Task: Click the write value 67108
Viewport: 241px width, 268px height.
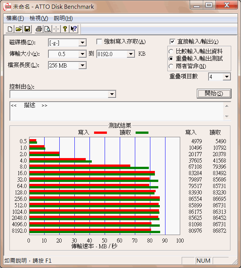Action: coord(195,167)
